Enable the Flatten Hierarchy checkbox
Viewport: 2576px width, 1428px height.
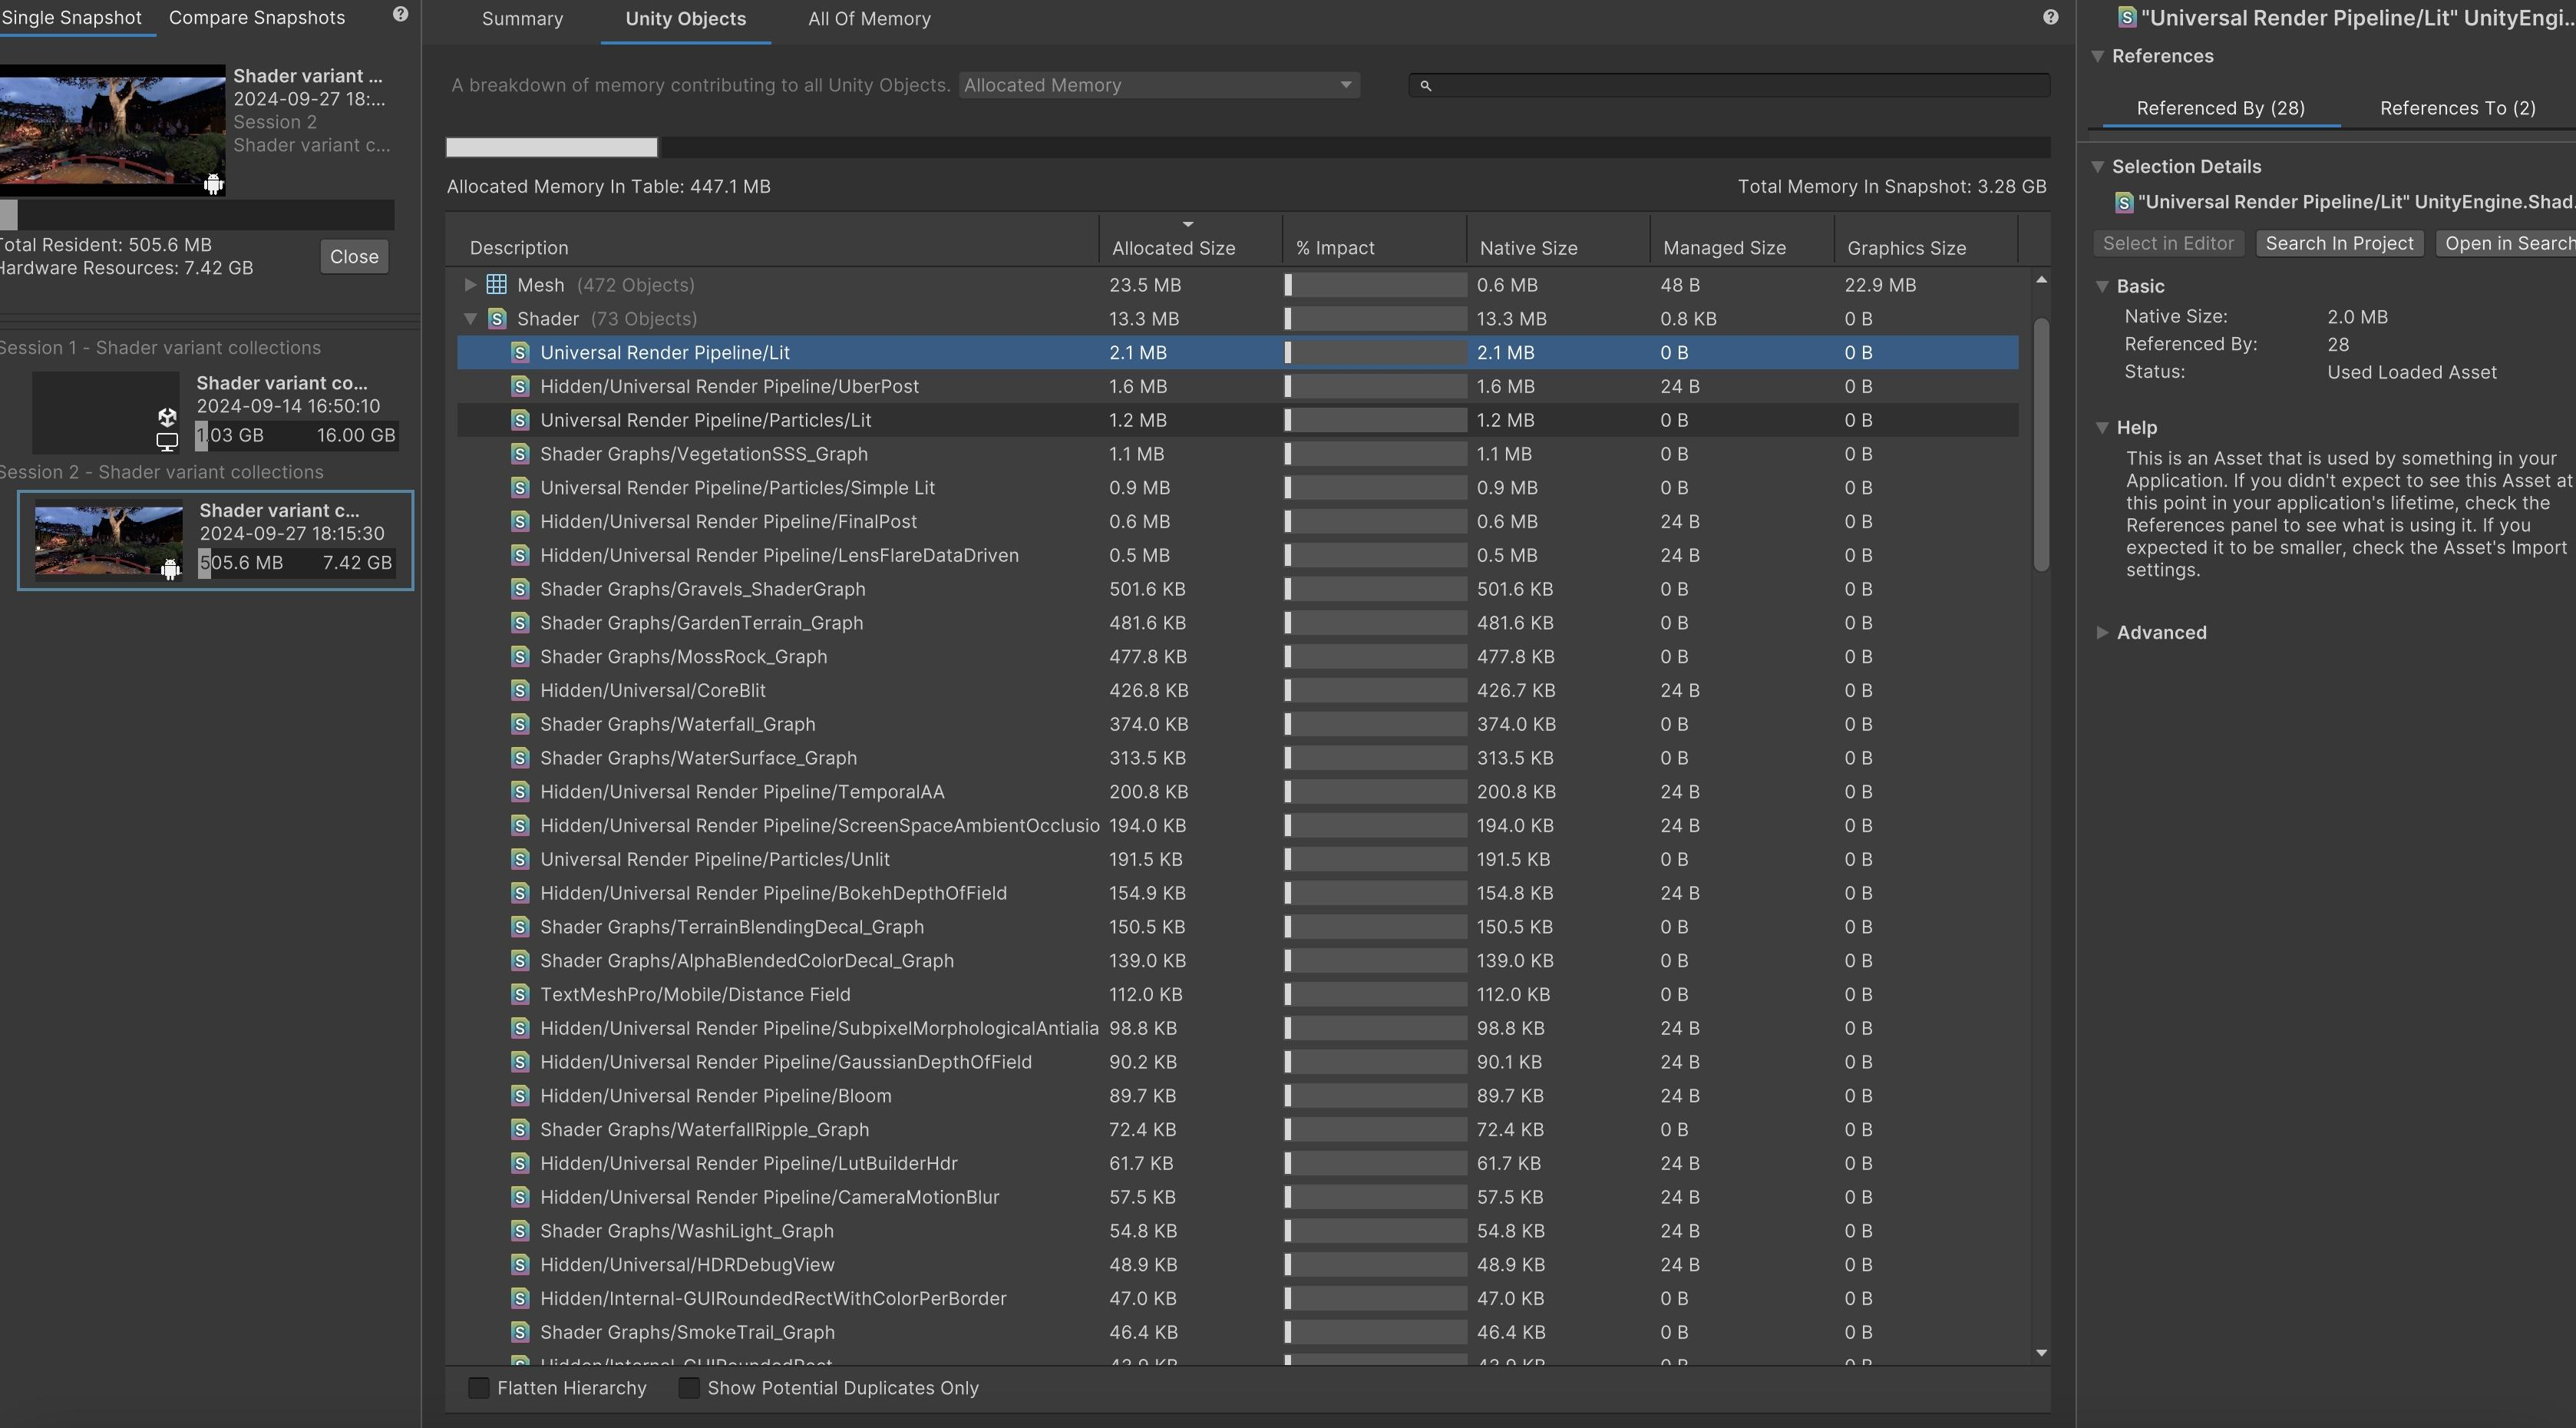[479, 1388]
